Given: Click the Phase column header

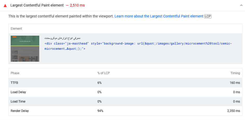Looking at the screenshot, I should click(x=15, y=73).
